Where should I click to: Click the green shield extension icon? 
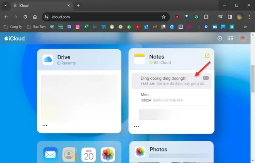[x=196, y=17]
